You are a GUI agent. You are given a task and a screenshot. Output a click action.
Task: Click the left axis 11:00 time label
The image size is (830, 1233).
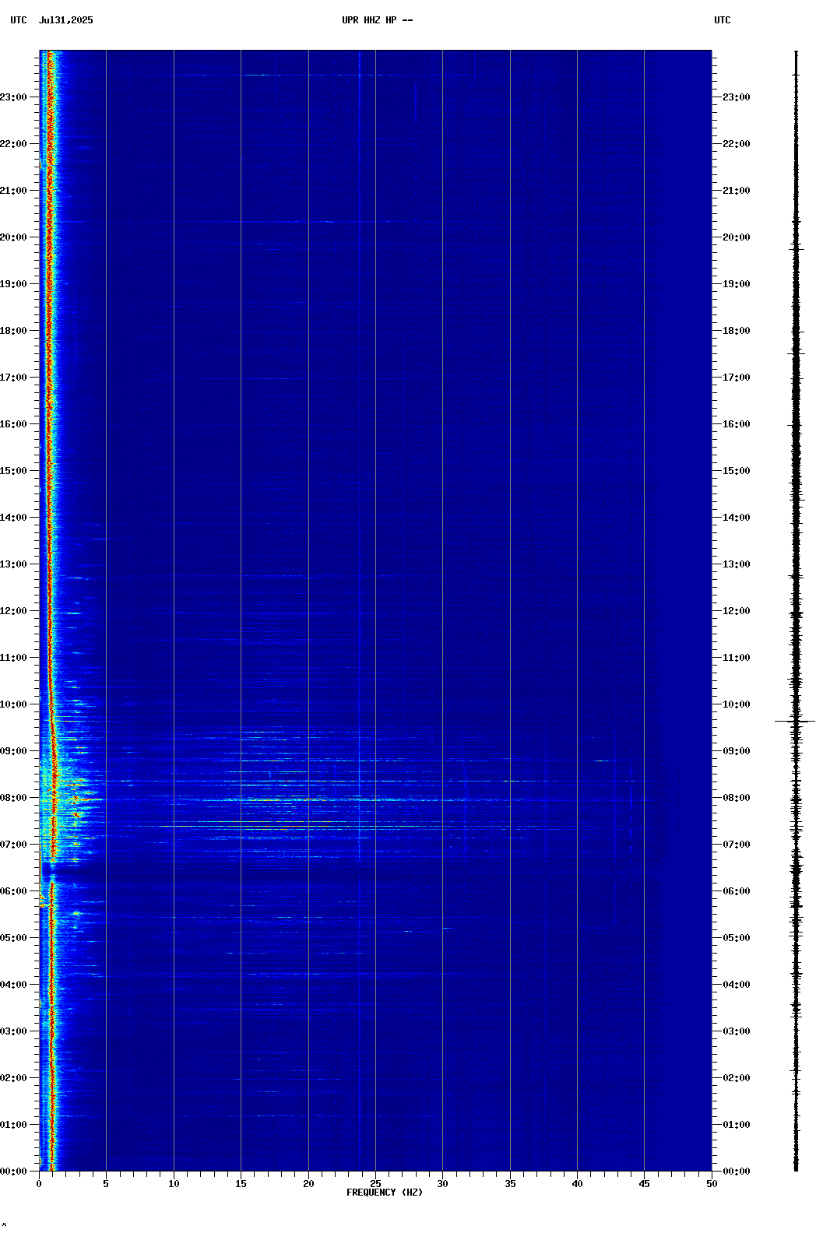pos(14,658)
